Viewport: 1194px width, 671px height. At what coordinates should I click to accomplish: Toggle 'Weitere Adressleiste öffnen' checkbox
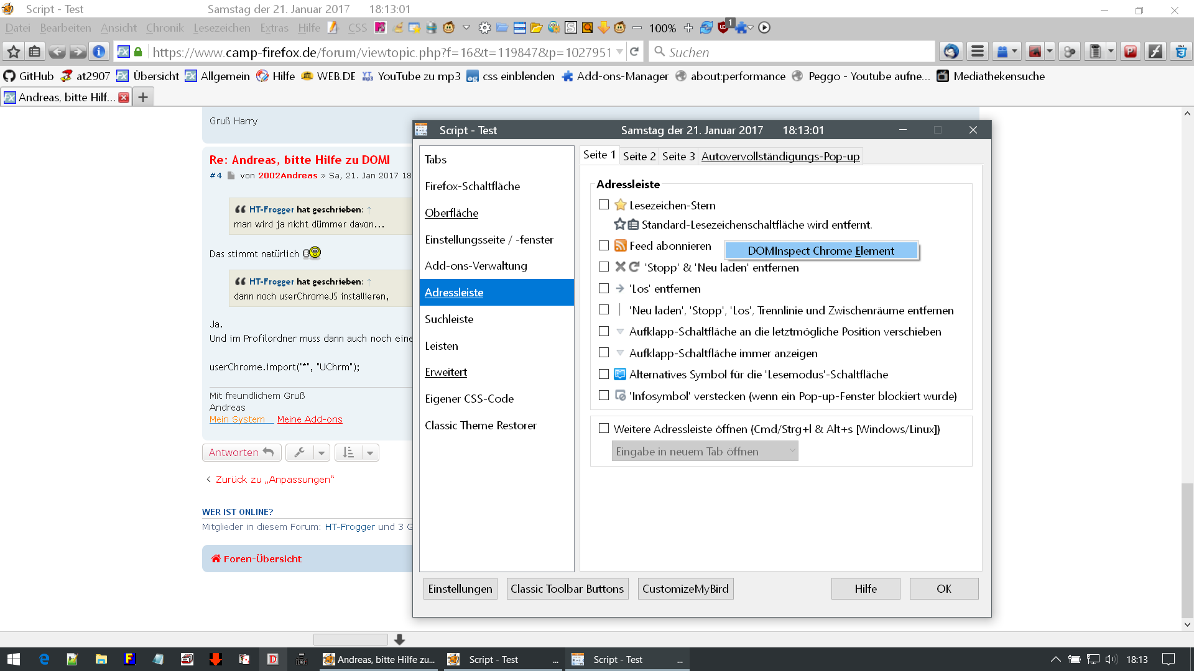[604, 429]
